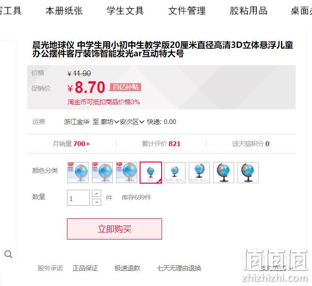Click the magnifier search icon
This screenshot has height=286, width=312.
(x=8, y=254)
